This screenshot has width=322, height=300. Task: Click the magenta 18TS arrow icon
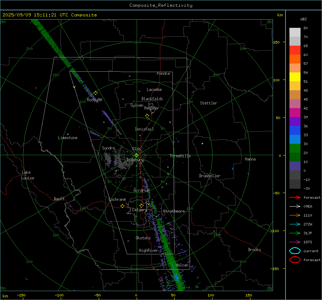[295, 242]
